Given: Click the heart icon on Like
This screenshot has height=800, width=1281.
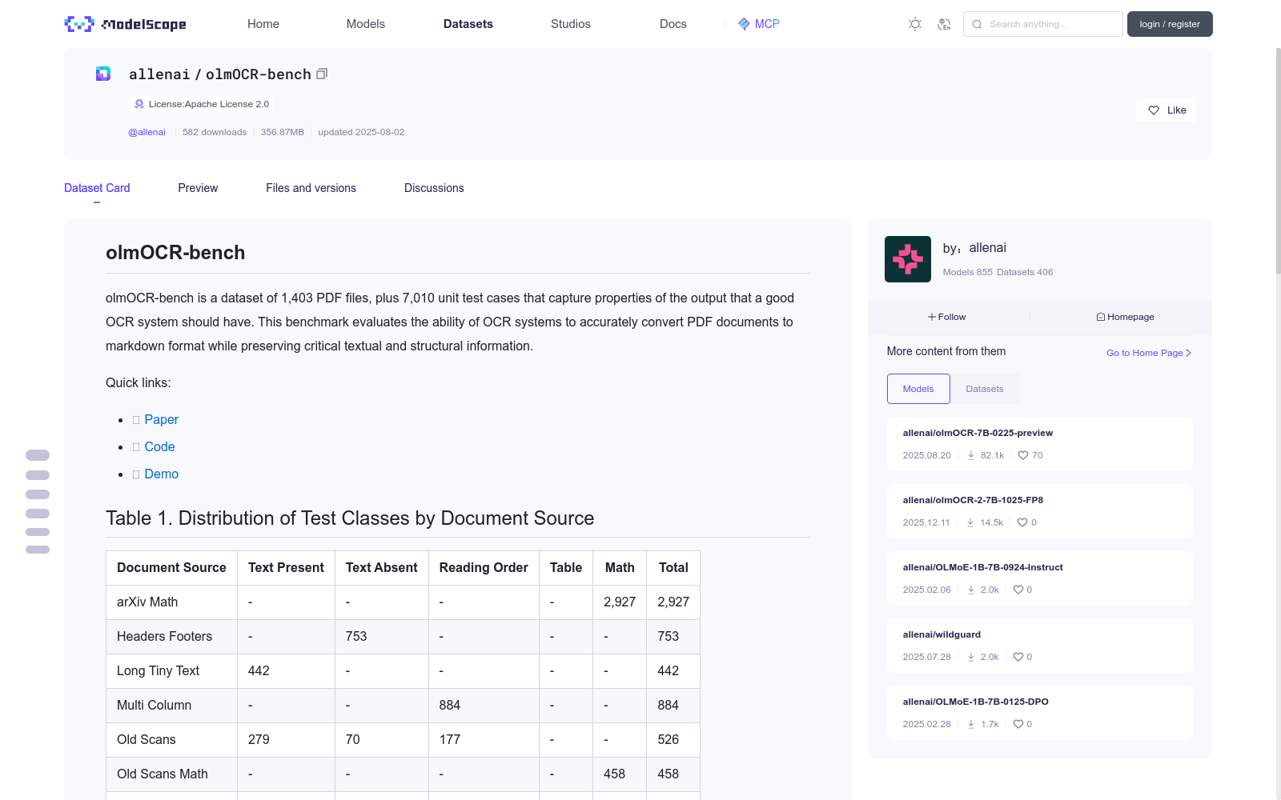Looking at the screenshot, I should [1154, 110].
